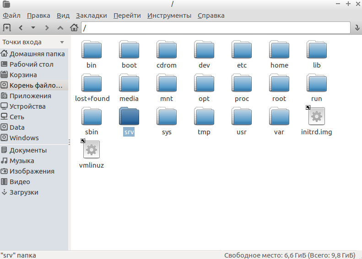362x259 pixels.
Task: Select the etc folder icon
Action: pyautogui.click(x=242, y=49)
